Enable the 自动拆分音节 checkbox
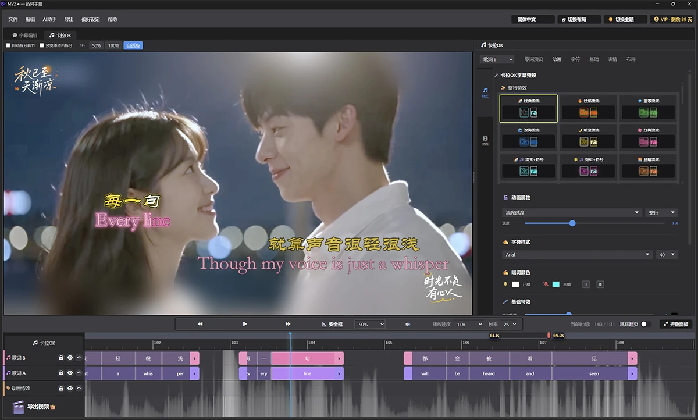698x420 pixels. 8,45
